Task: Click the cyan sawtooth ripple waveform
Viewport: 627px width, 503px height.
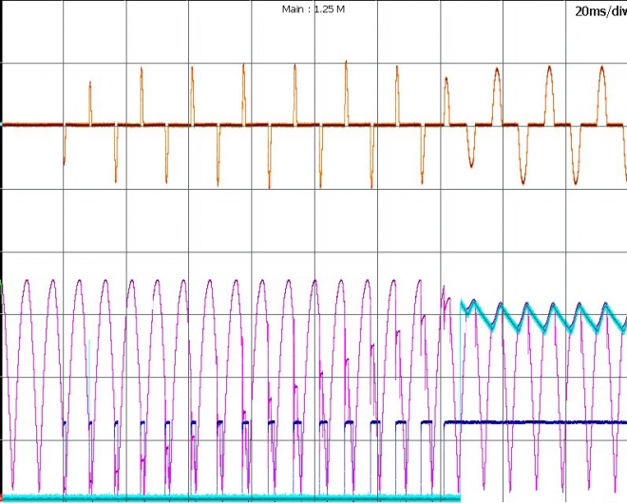Action: point(541,317)
